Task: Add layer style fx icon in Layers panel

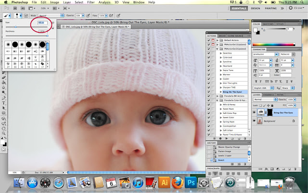Action: pos(266,169)
